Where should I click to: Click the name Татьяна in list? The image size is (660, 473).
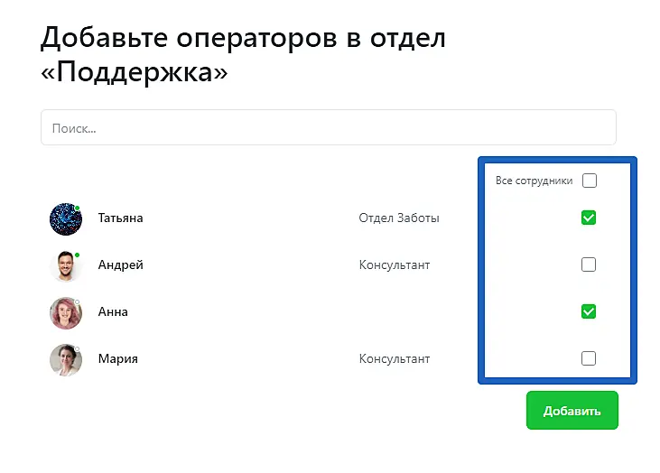[120, 218]
